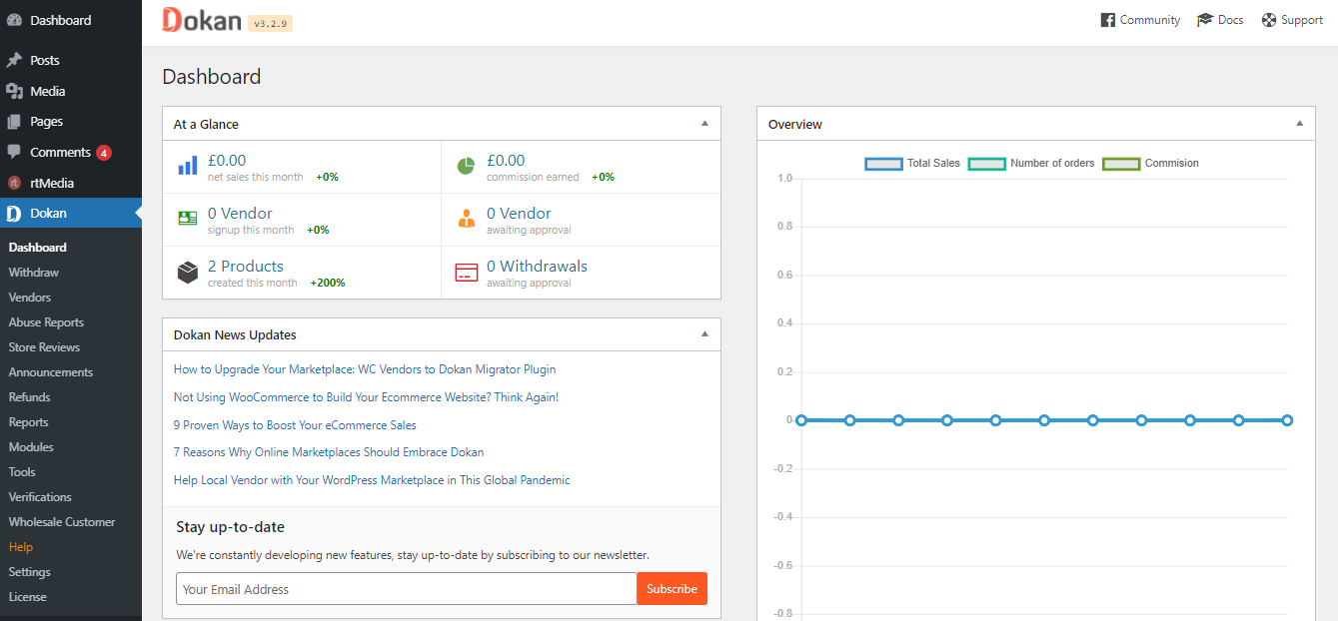
Task: Open Vendors submenu item
Action: click(30, 298)
